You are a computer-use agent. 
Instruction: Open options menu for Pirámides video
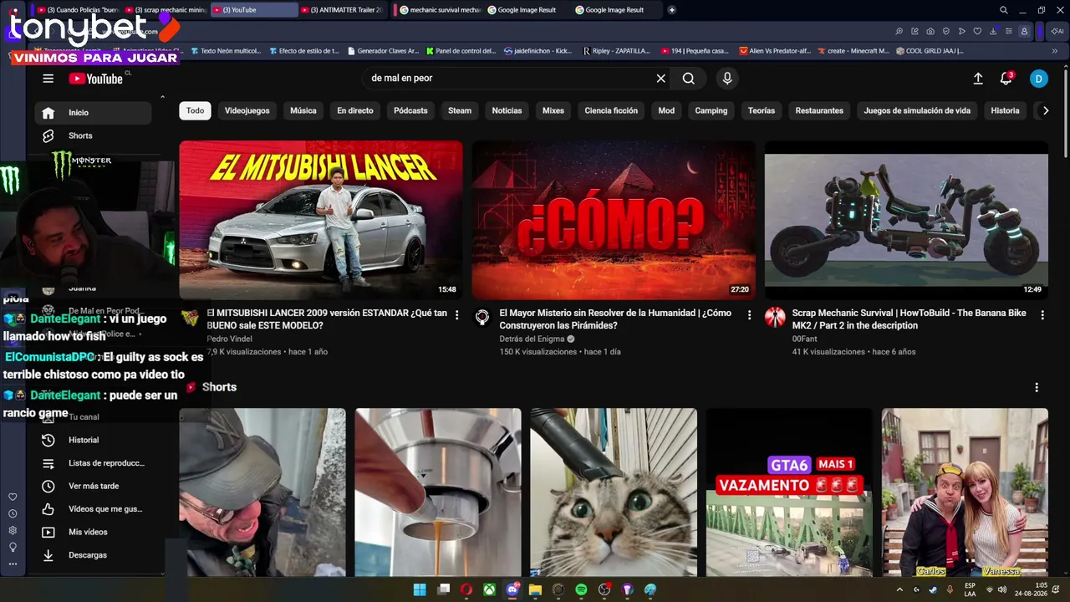(x=749, y=314)
